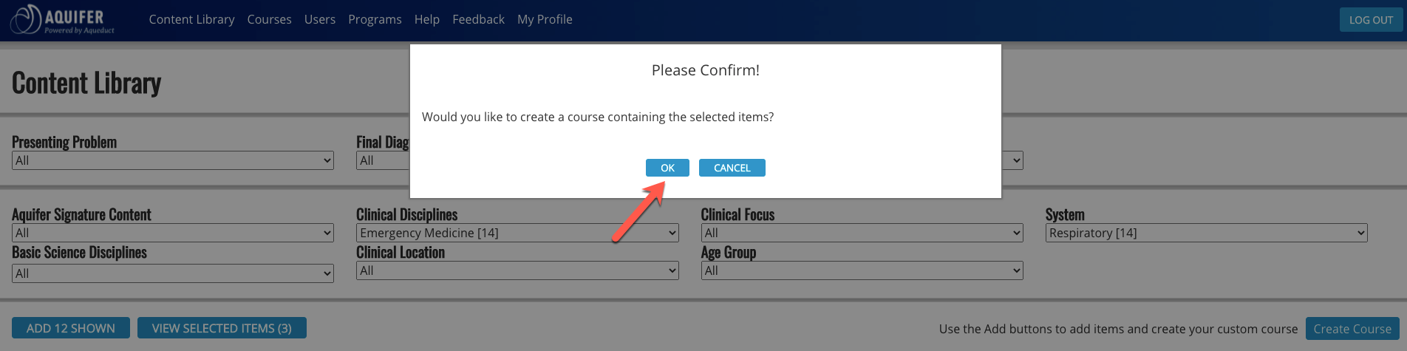Click the Create Course button
This screenshot has height=351, width=1407.
(1352, 329)
